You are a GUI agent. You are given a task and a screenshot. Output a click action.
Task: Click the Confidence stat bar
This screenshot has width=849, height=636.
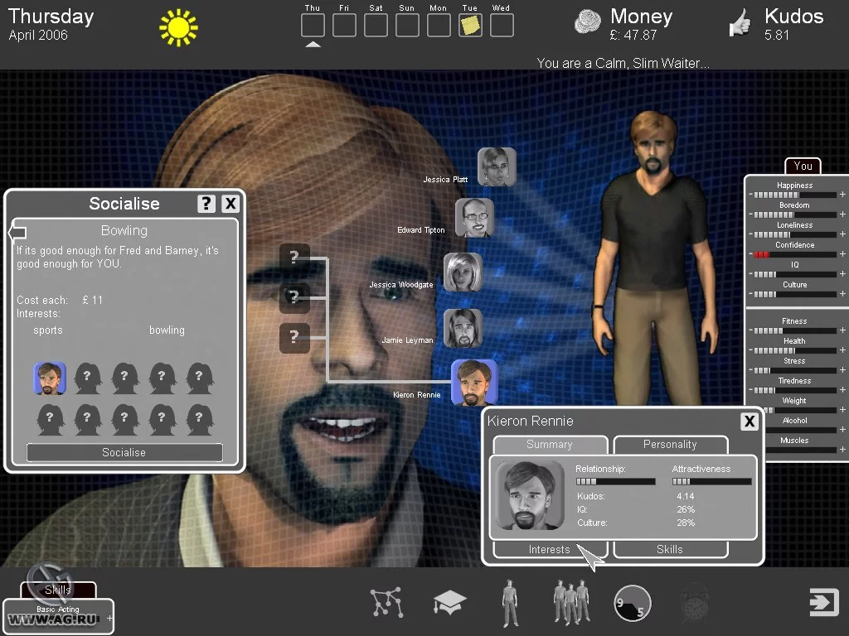794,254
